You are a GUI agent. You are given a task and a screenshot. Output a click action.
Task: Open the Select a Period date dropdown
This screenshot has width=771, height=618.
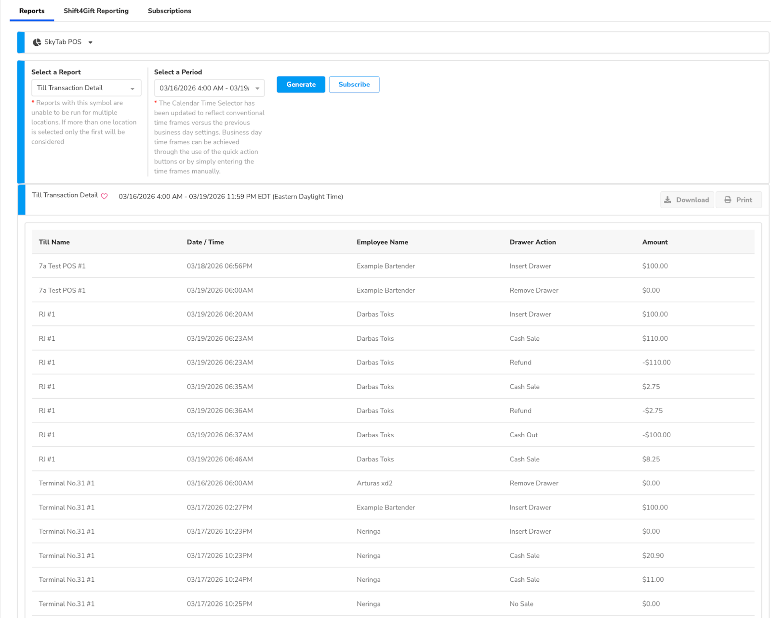[209, 88]
